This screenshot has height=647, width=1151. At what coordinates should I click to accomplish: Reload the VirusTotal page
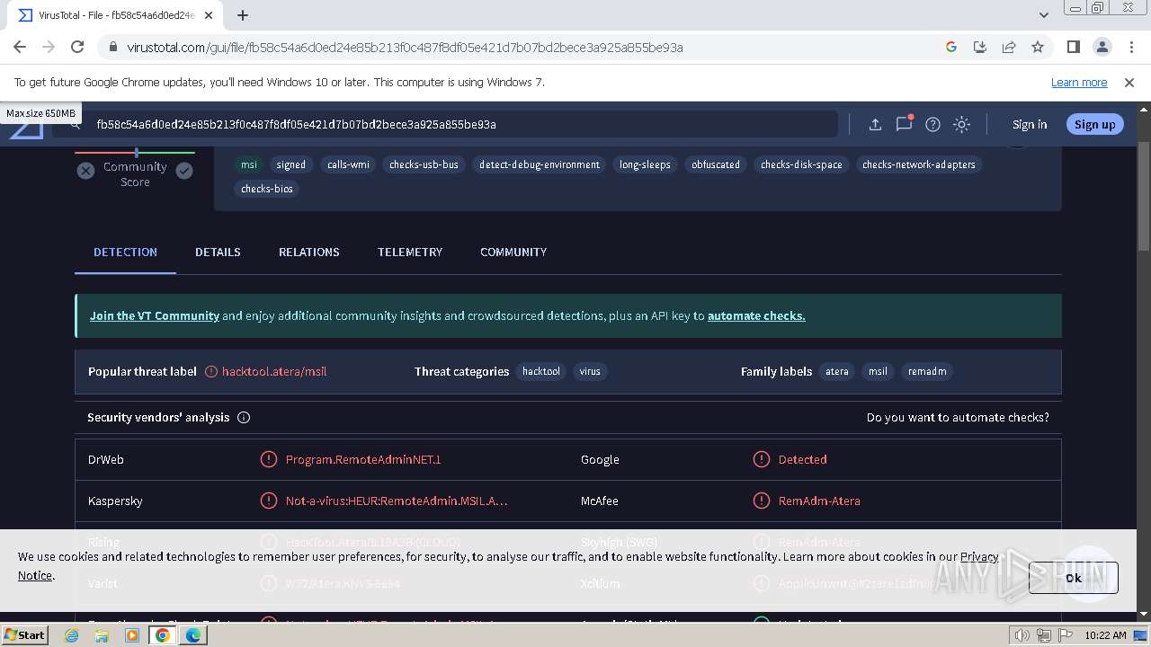(x=77, y=47)
